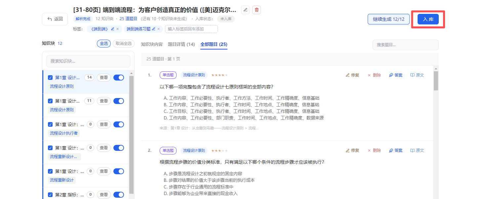Uncheck the checkbox for the 流程设计执行者 block
Viewport: 489px width, 199px height.
coord(50,124)
